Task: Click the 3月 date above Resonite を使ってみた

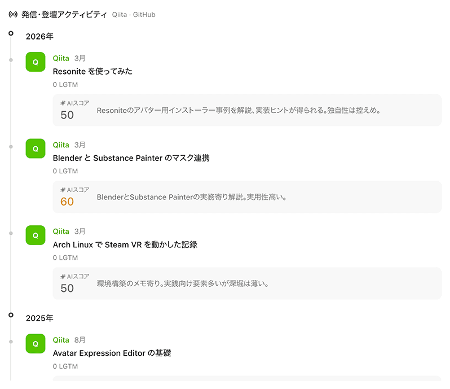Action: 80,58
